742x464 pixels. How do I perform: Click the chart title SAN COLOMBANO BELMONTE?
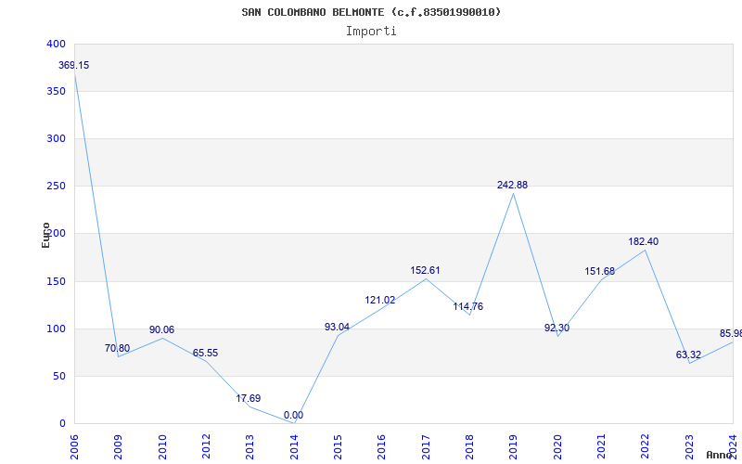pyautogui.click(x=371, y=12)
